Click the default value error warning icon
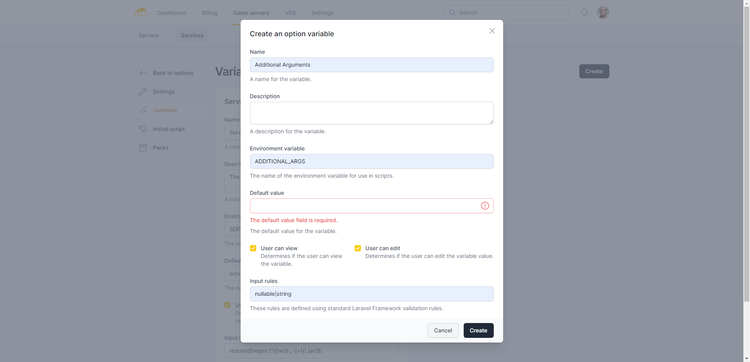 (485, 206)
